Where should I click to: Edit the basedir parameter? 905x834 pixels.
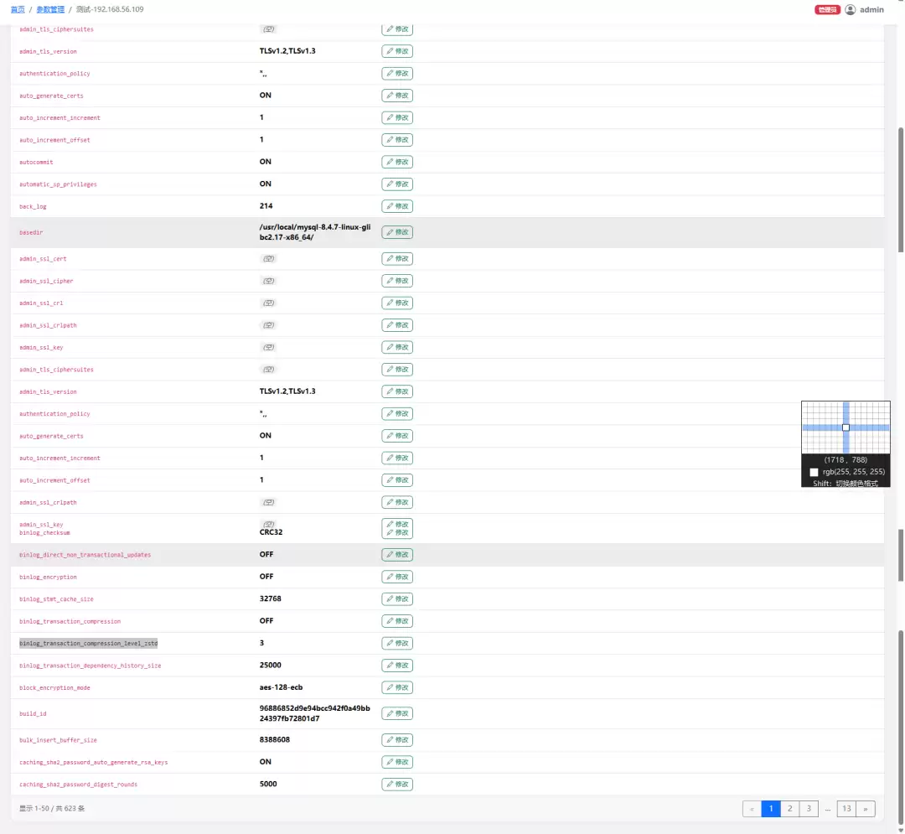(397, 232)
